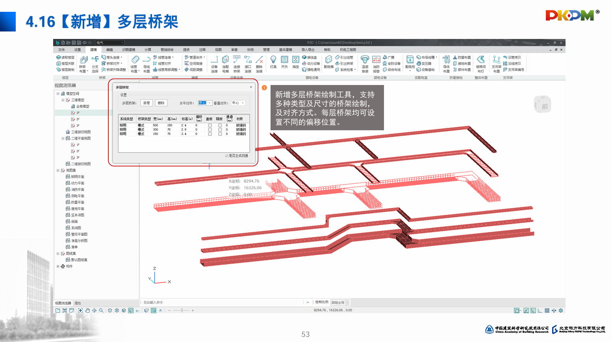Open the 空间搭接 spatial overlap tool
The width and height of the screenshot is (612, 342).
point(193,63)
